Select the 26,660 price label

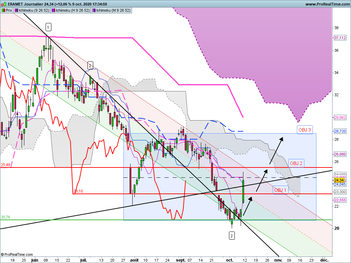pos(340,154)
